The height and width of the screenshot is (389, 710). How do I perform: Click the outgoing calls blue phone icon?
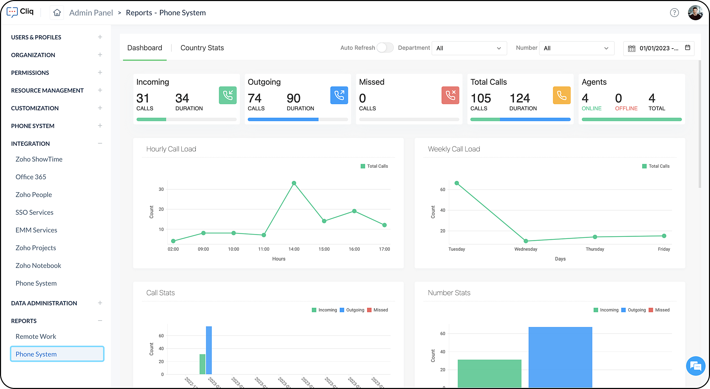pyautogui.click(x=339, y=95)
